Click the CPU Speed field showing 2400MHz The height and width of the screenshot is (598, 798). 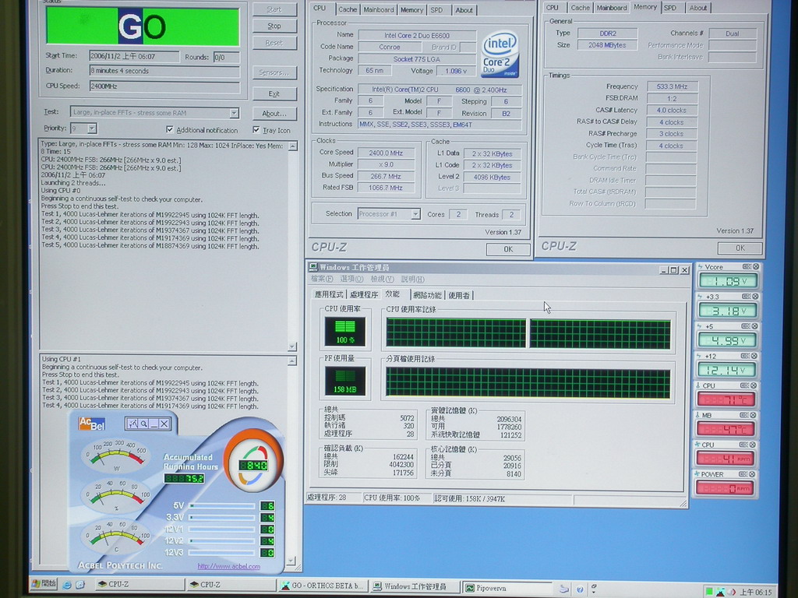[164, 86]
